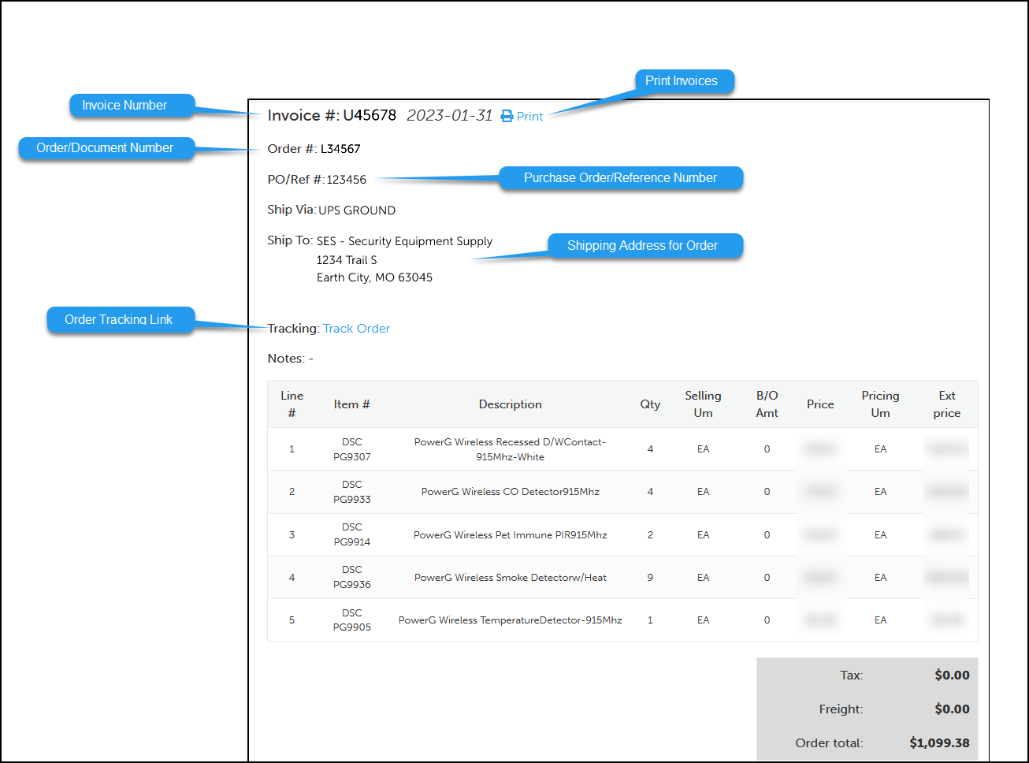Image resolution: width=1029 pixels, height=763 pixels.
Task: Select invoice date 2023-01-31
Action: click(x=449, y=115)
